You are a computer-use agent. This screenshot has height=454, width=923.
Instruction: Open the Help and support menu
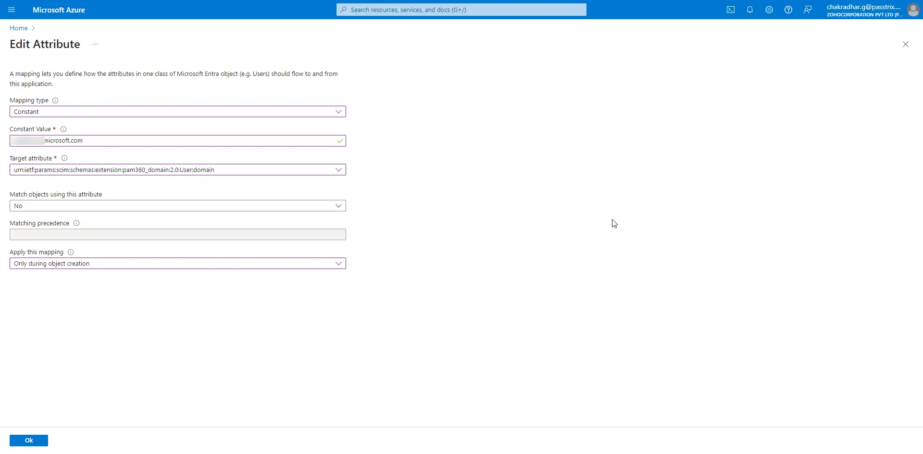[x=788, y=10]
